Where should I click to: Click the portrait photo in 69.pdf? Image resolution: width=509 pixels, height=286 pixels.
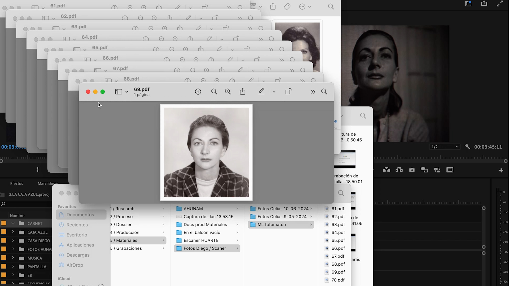[x=206, y=152]
